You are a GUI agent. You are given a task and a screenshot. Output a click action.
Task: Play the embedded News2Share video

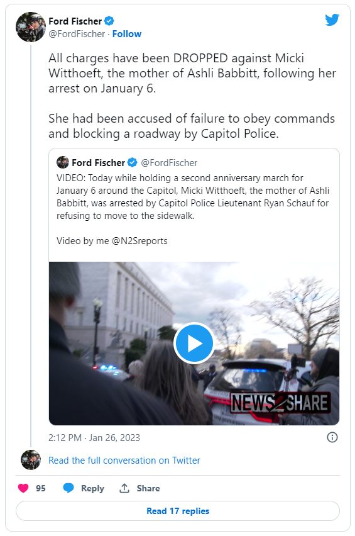point(194,343)
